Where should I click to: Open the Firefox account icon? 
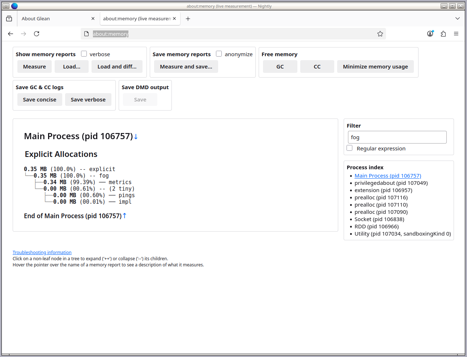point(430,34)
